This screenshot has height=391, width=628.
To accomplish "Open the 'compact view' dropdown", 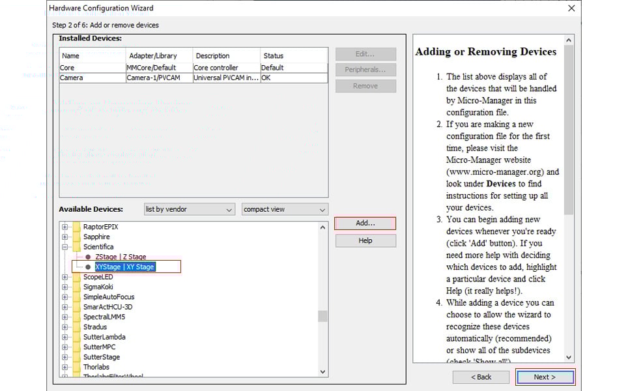I will point(284,209).
